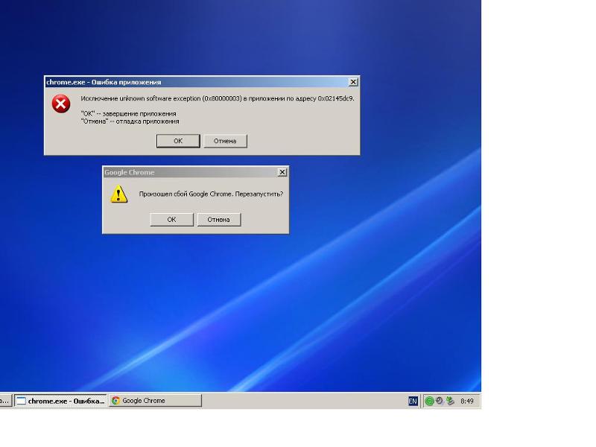
Task: Open the EN language indicator
Action: pos(413,401)
